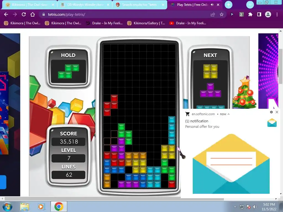Screen dimensions: 283x212
Task: Click the browser forward arrow
Action: click(x=15, y=14)
